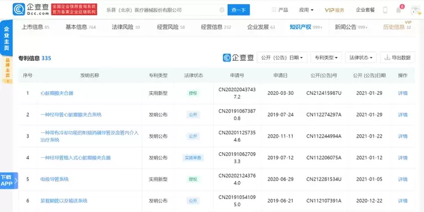
Task: Open the user avatar at top right
Action: coord(416,10)
